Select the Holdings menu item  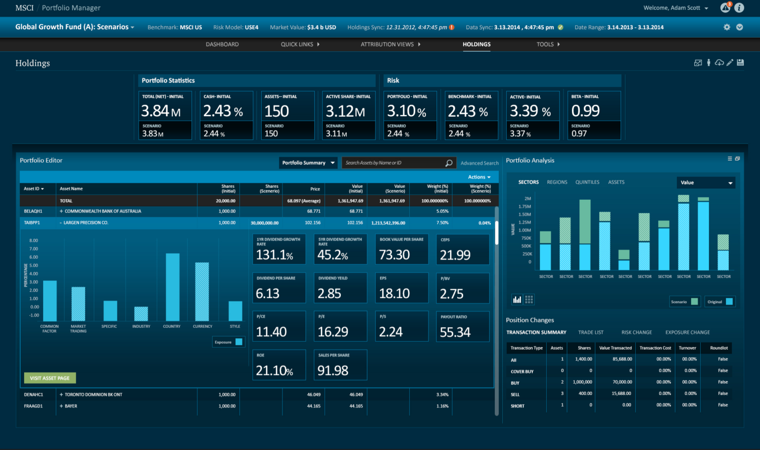click(476, 45)
